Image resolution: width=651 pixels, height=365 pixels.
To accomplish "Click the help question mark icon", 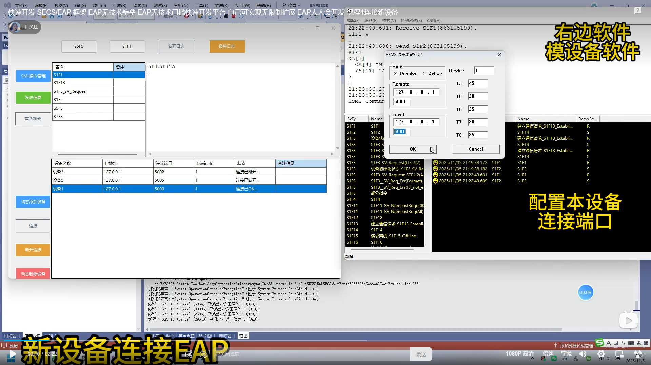I will (638, 11).
